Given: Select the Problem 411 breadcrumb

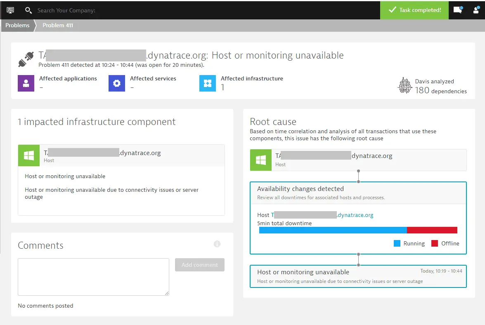Looking at the screenshot, I should click(x=58, y=25).
